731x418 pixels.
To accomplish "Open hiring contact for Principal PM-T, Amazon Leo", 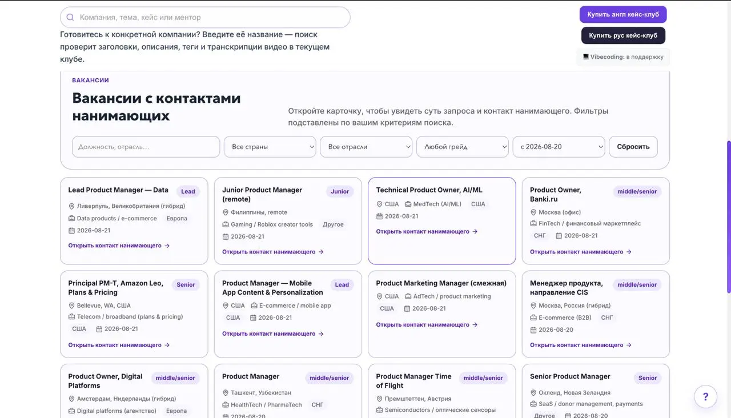I will point(119,345).
